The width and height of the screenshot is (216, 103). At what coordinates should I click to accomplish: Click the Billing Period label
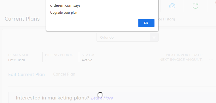pyautogui.click(x=59, y=55)
